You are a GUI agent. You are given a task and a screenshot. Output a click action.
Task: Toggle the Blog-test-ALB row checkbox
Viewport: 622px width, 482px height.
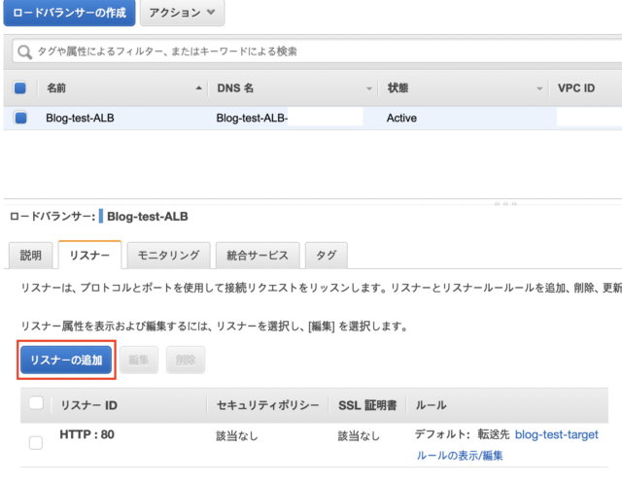(20, 118)
